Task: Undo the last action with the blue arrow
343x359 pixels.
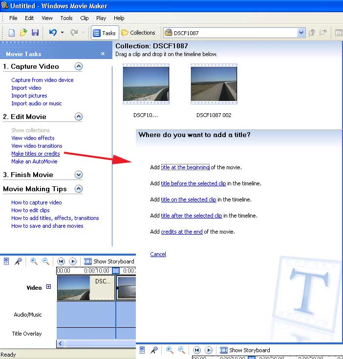Action: (53, 33)
